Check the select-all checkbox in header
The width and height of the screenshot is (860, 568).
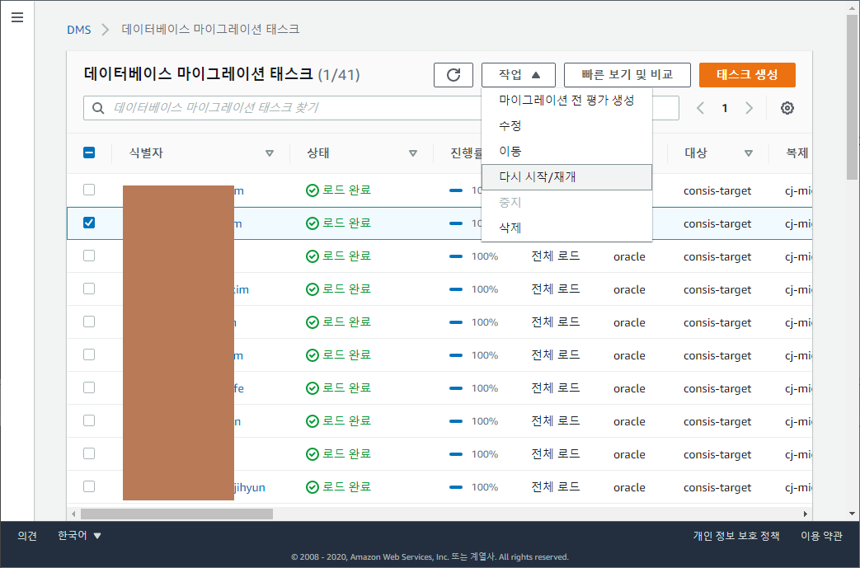pyautogui.click(x=89, y=153)
